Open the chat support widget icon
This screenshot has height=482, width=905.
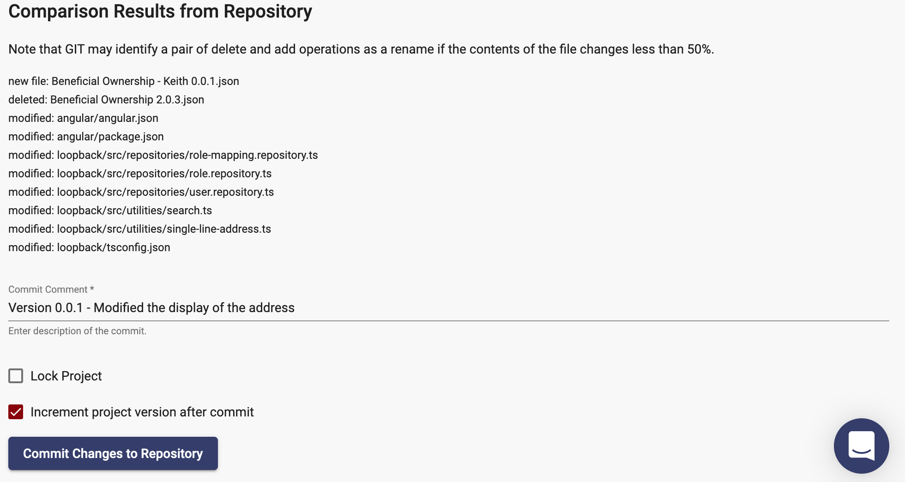point(861,446)
